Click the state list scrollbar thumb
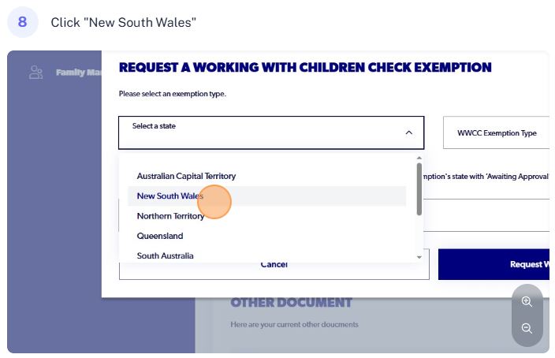Image resolution: width=555 pixels, height=358 pixels. click(x=419, y=188)
